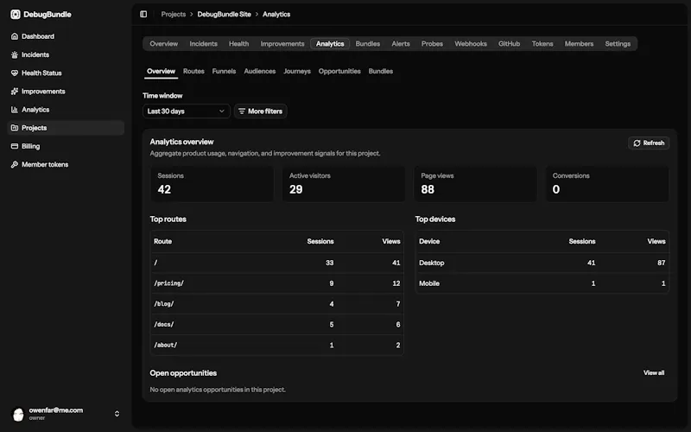Expand the account switcher chevrons
Image resolution: width=691 pixels, height=432 pixels.
pyautogui.click(x=117, y=414)
